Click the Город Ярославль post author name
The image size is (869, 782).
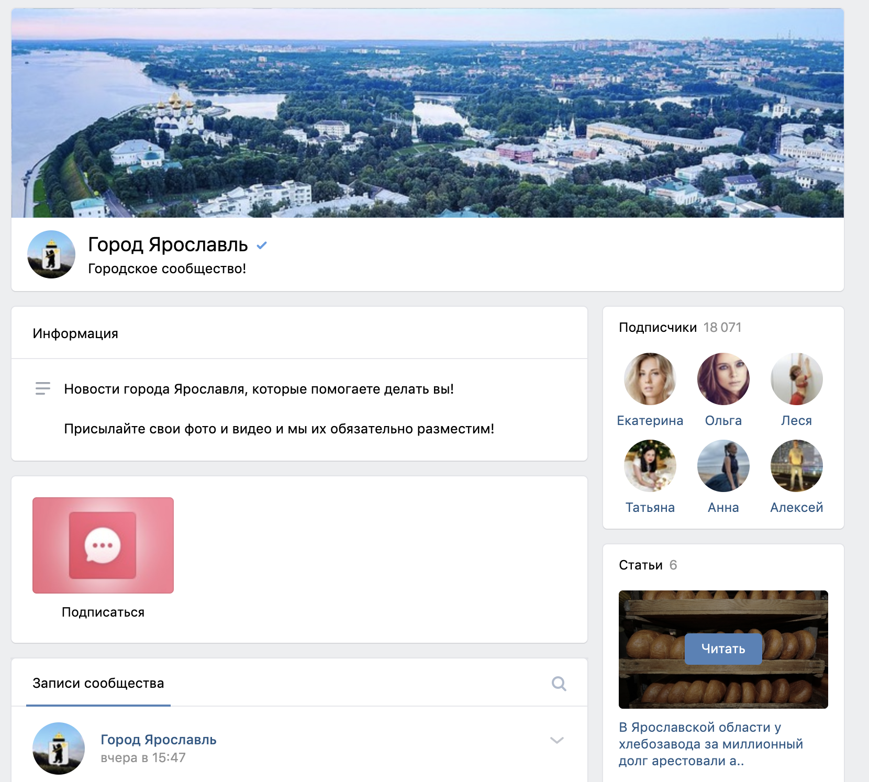pos(158,740)
